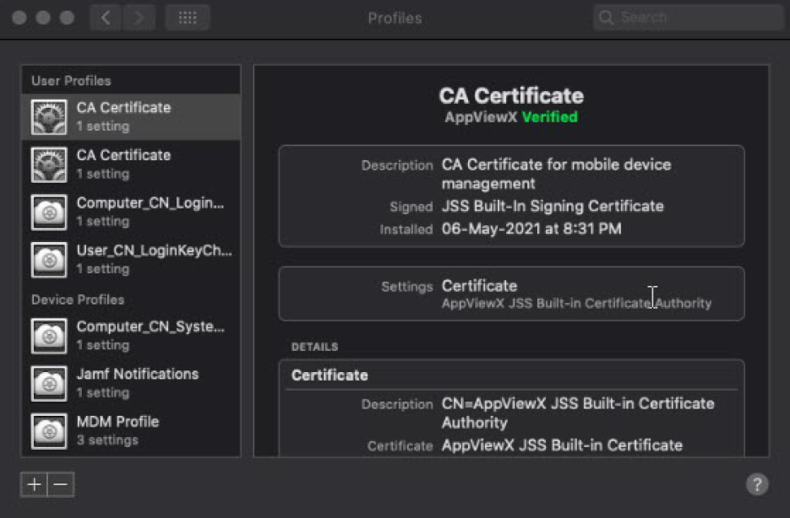The image size is (790, 518).
Task: Click the Certificate heading in Details box
Action: tap(330, 375)
